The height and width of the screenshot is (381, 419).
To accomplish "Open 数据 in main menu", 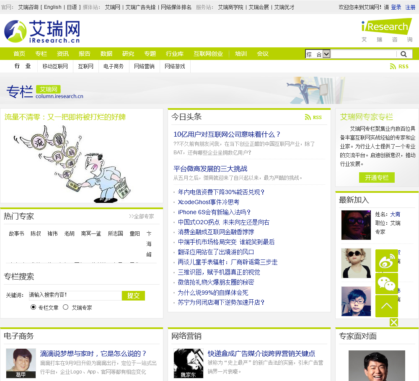I will [106, 54].
